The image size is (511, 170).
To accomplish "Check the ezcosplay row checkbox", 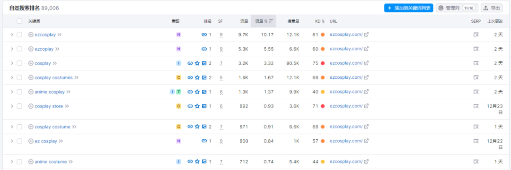I will click(x=19, y=34).
